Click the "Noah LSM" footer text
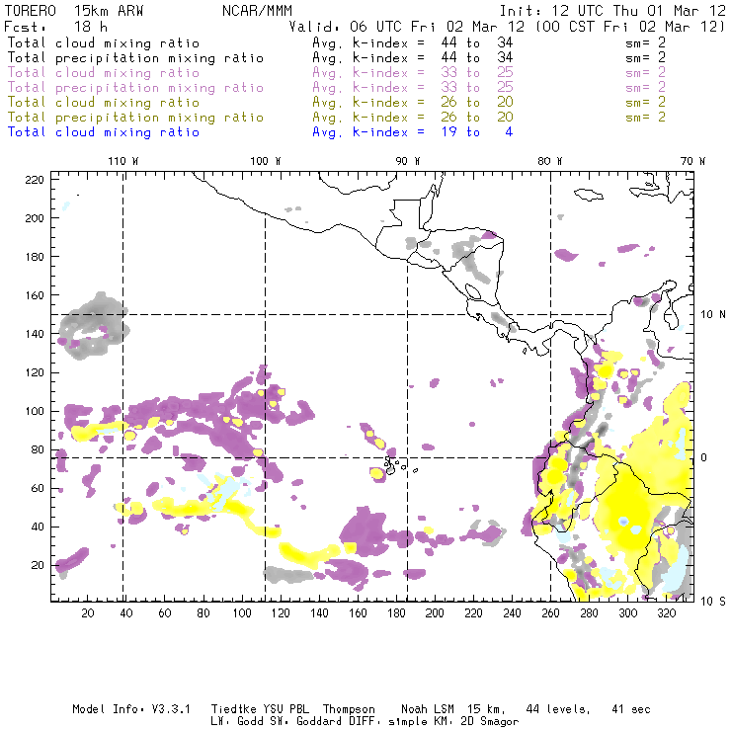The width and height of the screenshot is (731, 731). [x=428, y=709]
